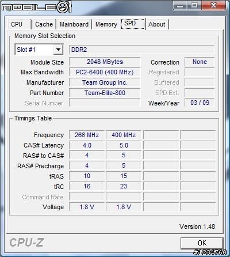Image resolution: width=230 pixels, height=257 pixels.
Task: Click the tRC value 16
Action: tap(87, 186)
